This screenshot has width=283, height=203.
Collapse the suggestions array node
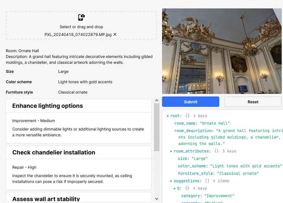171,181
